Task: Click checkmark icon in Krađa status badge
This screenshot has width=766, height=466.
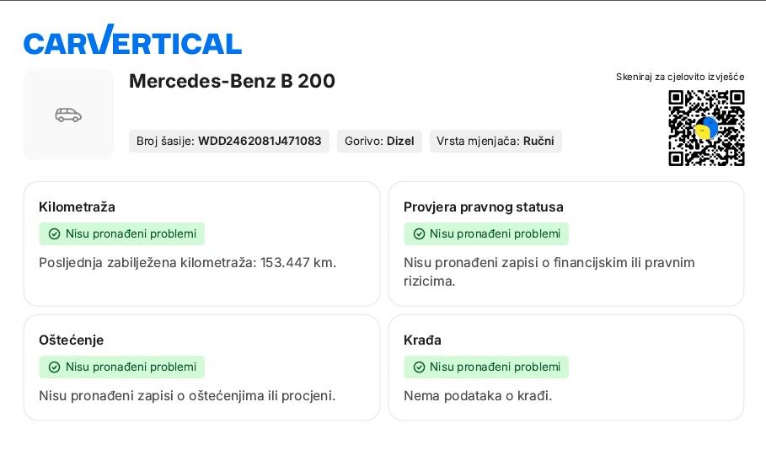Action: [419, 367]
